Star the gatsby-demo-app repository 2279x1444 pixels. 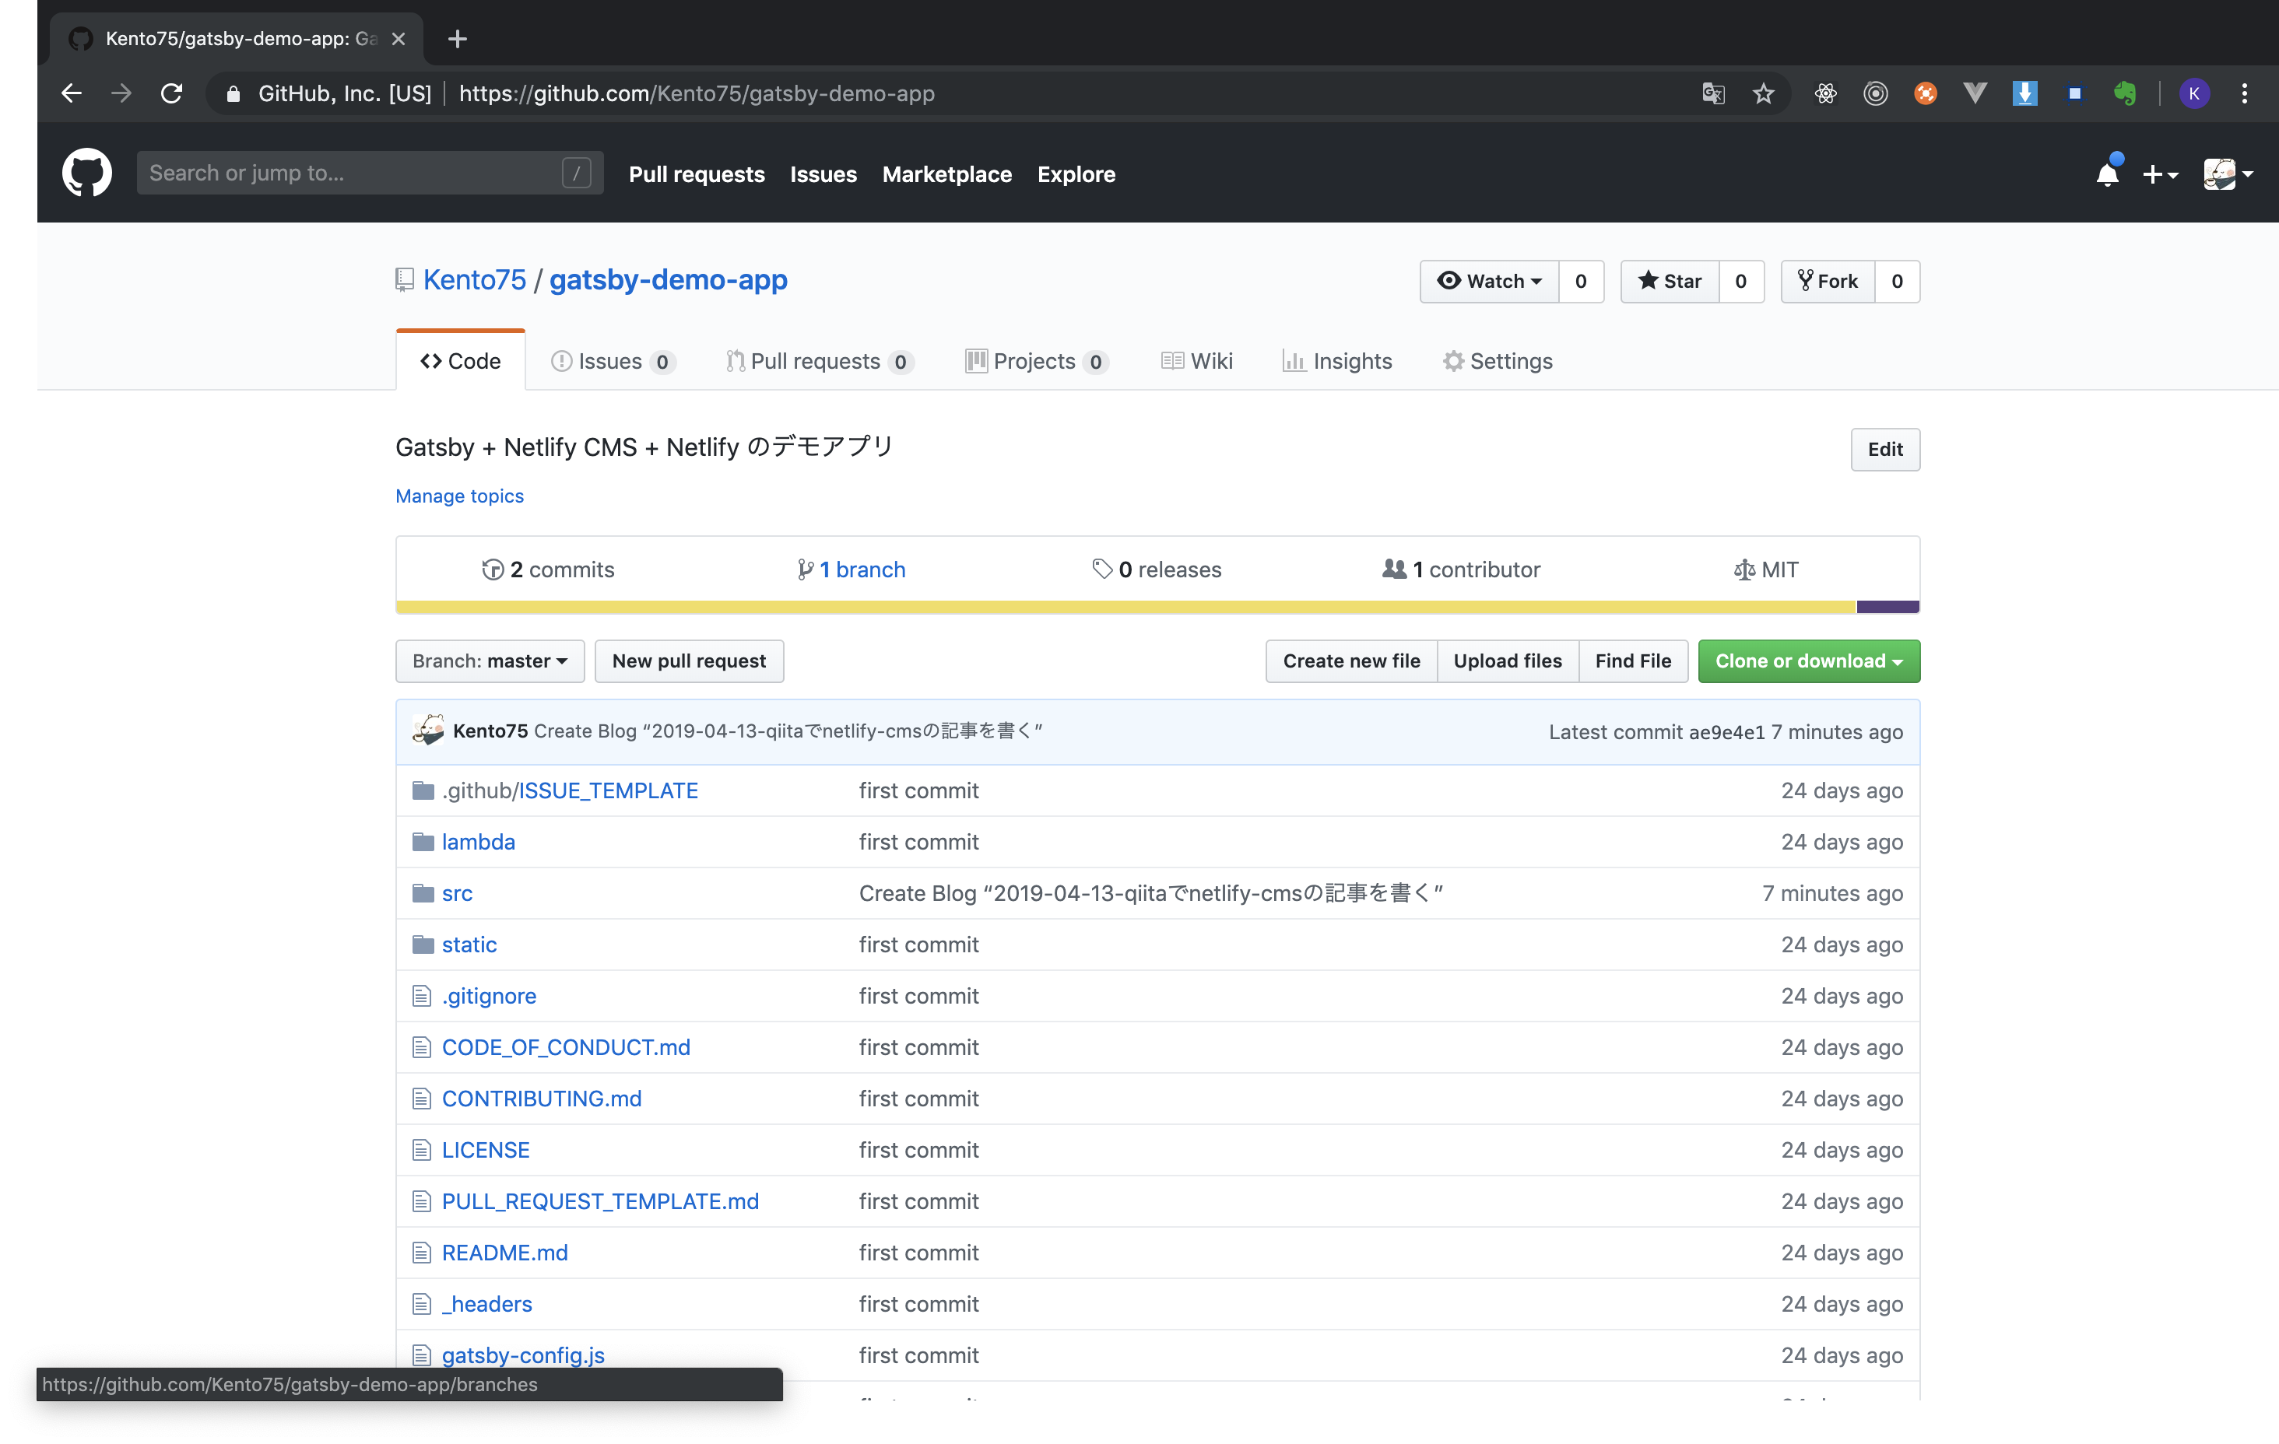pyautogui.click(x=1670, y=281)
